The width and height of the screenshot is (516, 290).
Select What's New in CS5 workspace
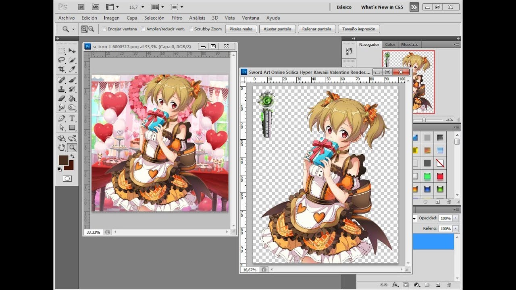(382, 7)
